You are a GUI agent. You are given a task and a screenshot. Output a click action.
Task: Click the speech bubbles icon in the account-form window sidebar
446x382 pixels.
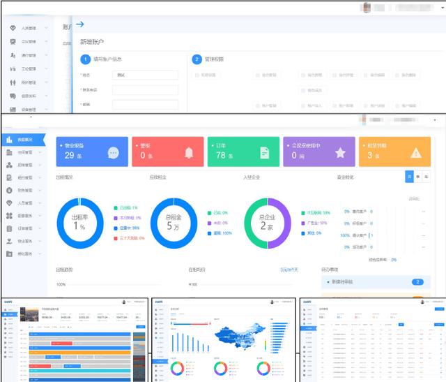13,96
